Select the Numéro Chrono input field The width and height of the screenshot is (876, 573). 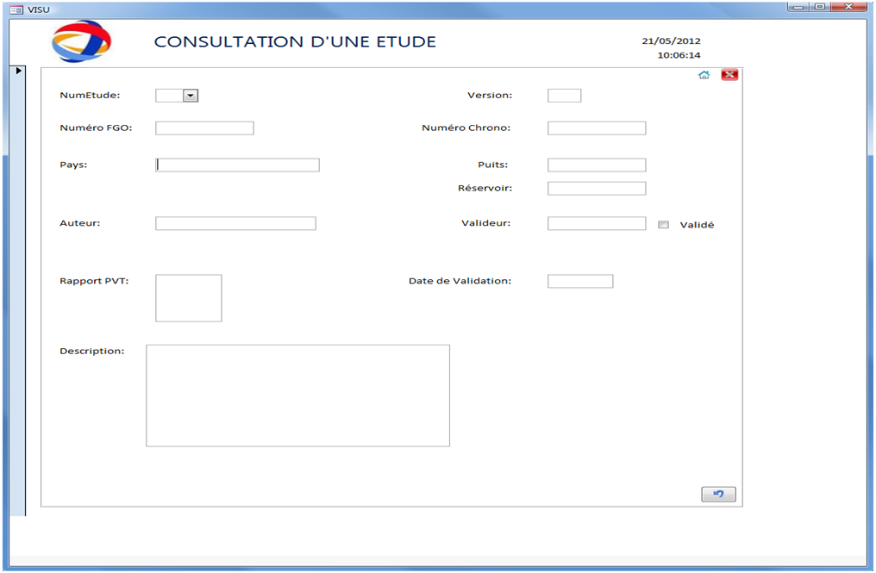point(596,128)
